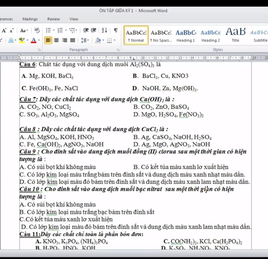The width and height of the screenshot is (268, 259).
Task: Apply shading with the paint bucket
Action: click(98, 40)
